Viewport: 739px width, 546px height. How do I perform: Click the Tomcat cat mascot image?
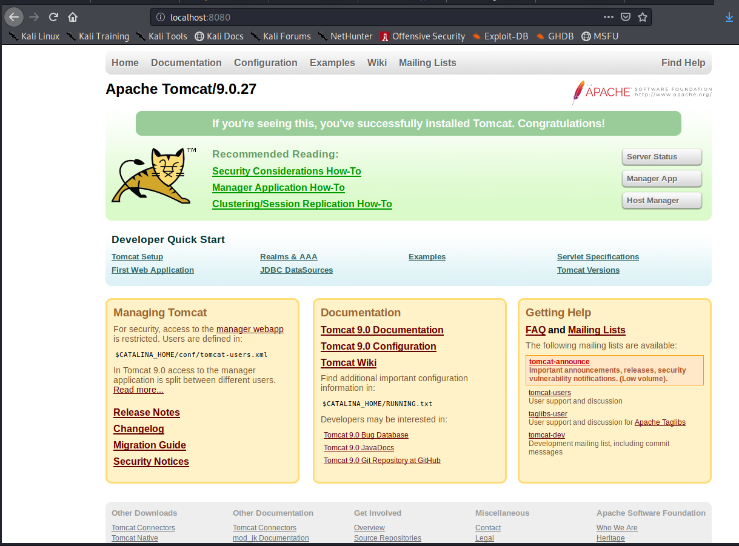click(152, 176)
